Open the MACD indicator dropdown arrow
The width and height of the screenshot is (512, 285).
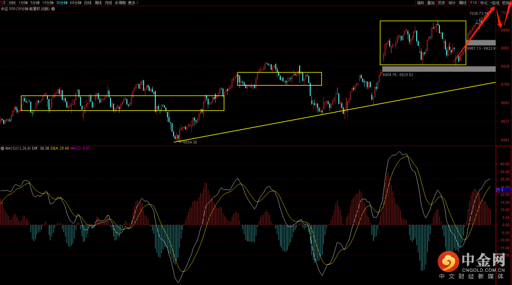[x=3, y=148]
